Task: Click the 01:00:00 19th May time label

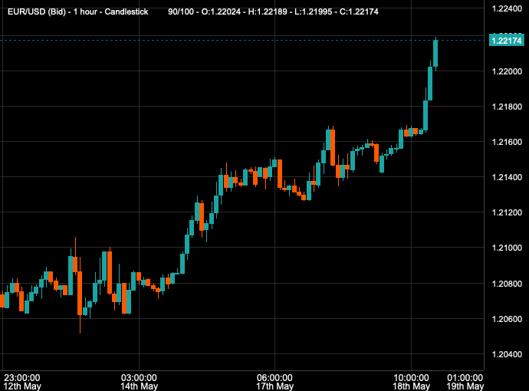Action: click(465, 382)
